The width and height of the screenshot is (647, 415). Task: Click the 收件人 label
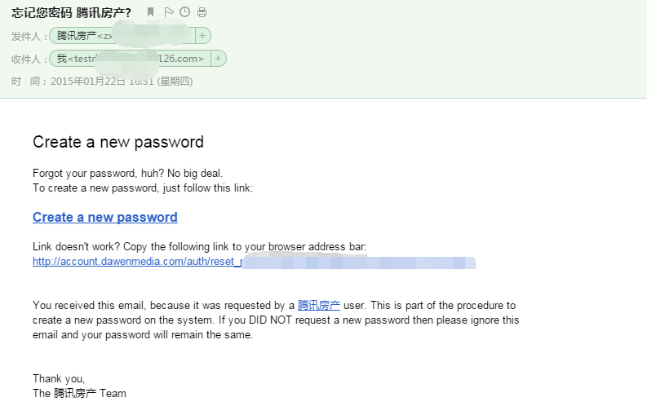click(26, 59)
